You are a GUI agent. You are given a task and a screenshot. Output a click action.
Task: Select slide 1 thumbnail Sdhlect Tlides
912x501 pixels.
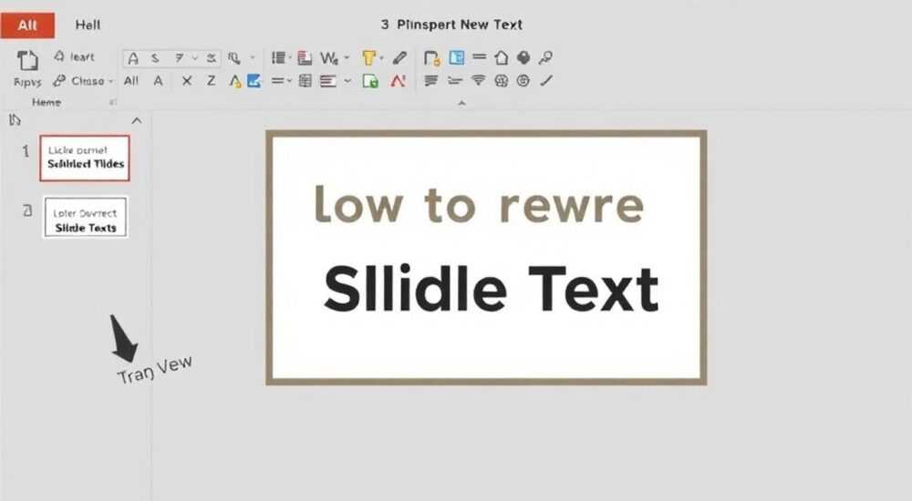(x=85, y=158)
